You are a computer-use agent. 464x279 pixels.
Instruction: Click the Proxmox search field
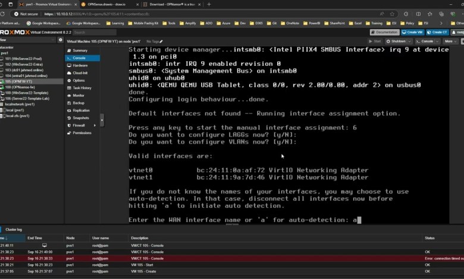tap(95, 32)
